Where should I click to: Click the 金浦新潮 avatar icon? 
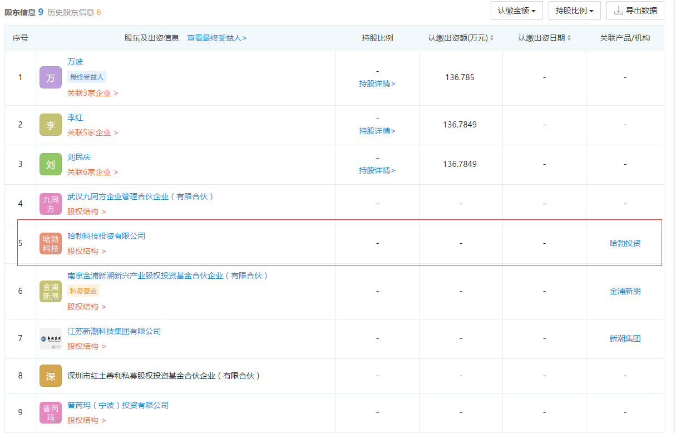tap(51, 291)
